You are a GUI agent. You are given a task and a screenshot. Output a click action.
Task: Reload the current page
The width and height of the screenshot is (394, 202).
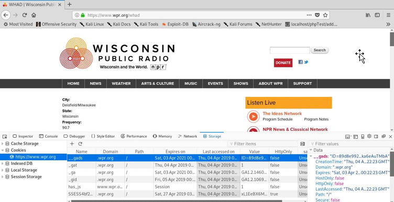pyautogui.click(x=25, y=15)
